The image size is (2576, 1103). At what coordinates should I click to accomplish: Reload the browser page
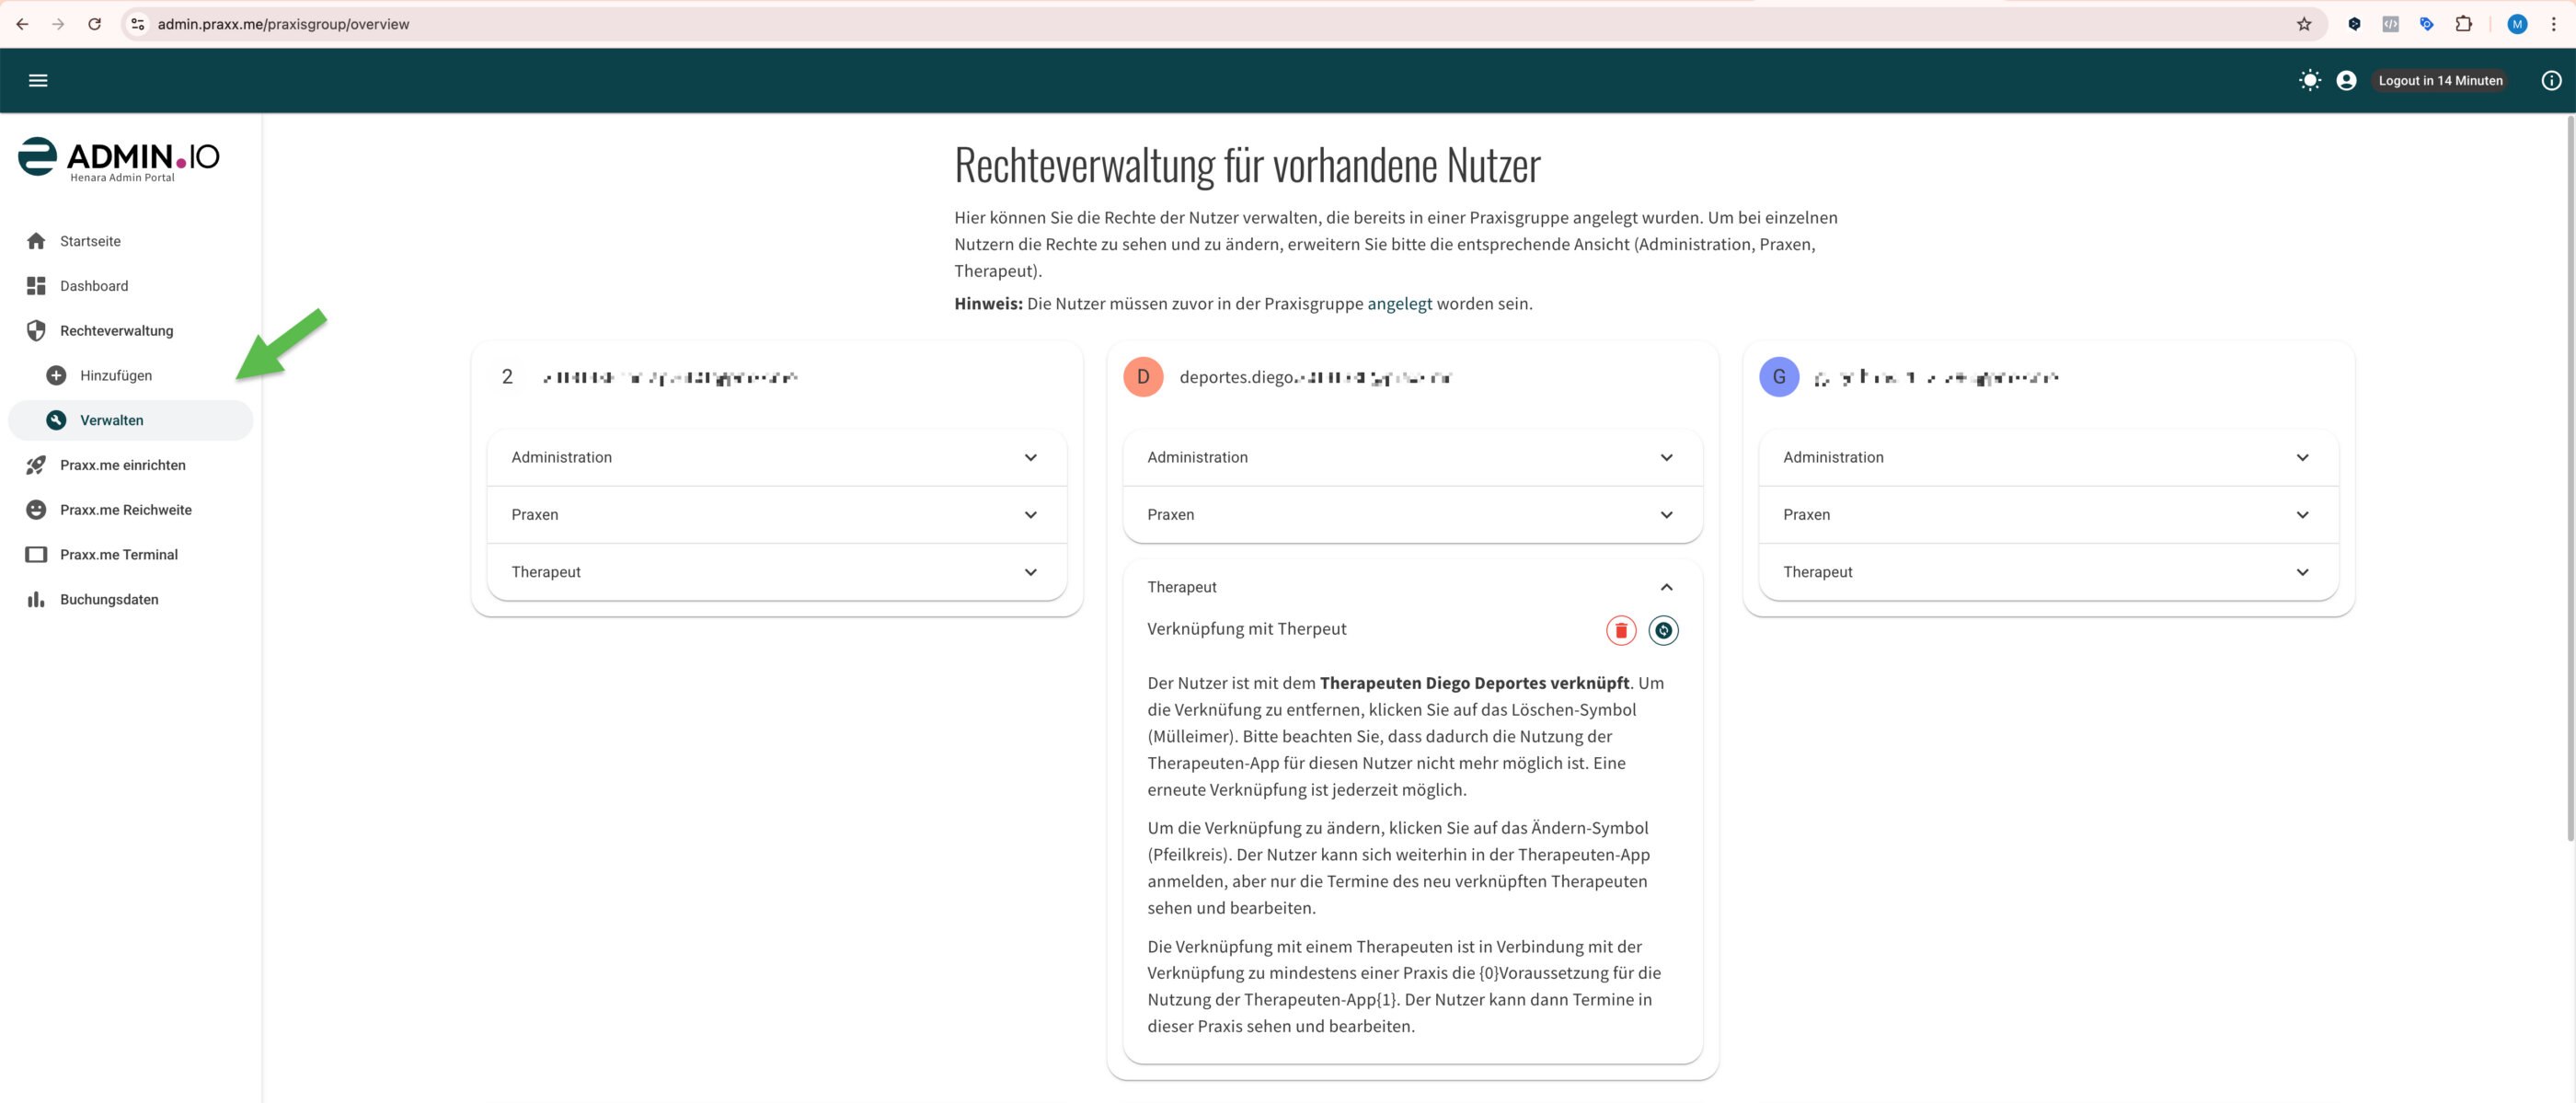(x=94, y=24)
